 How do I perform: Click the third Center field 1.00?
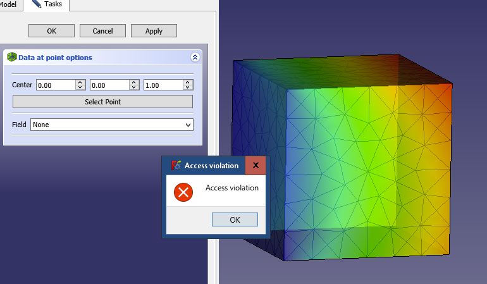[x=163, y=85]
